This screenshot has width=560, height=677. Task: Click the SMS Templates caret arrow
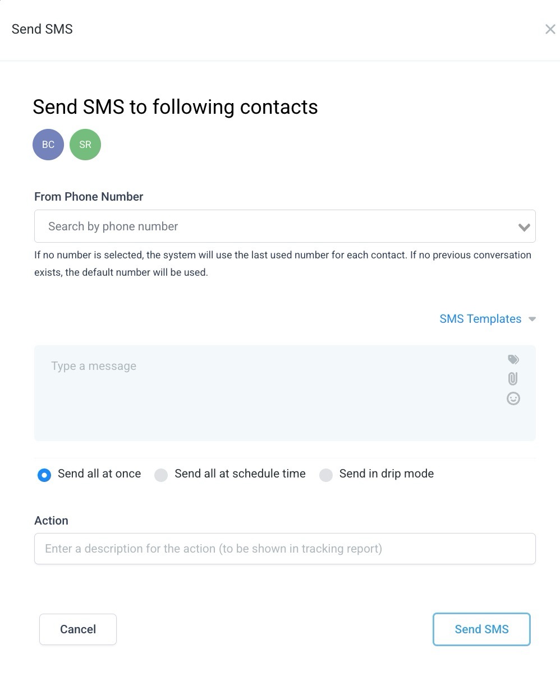coord(532,319)
